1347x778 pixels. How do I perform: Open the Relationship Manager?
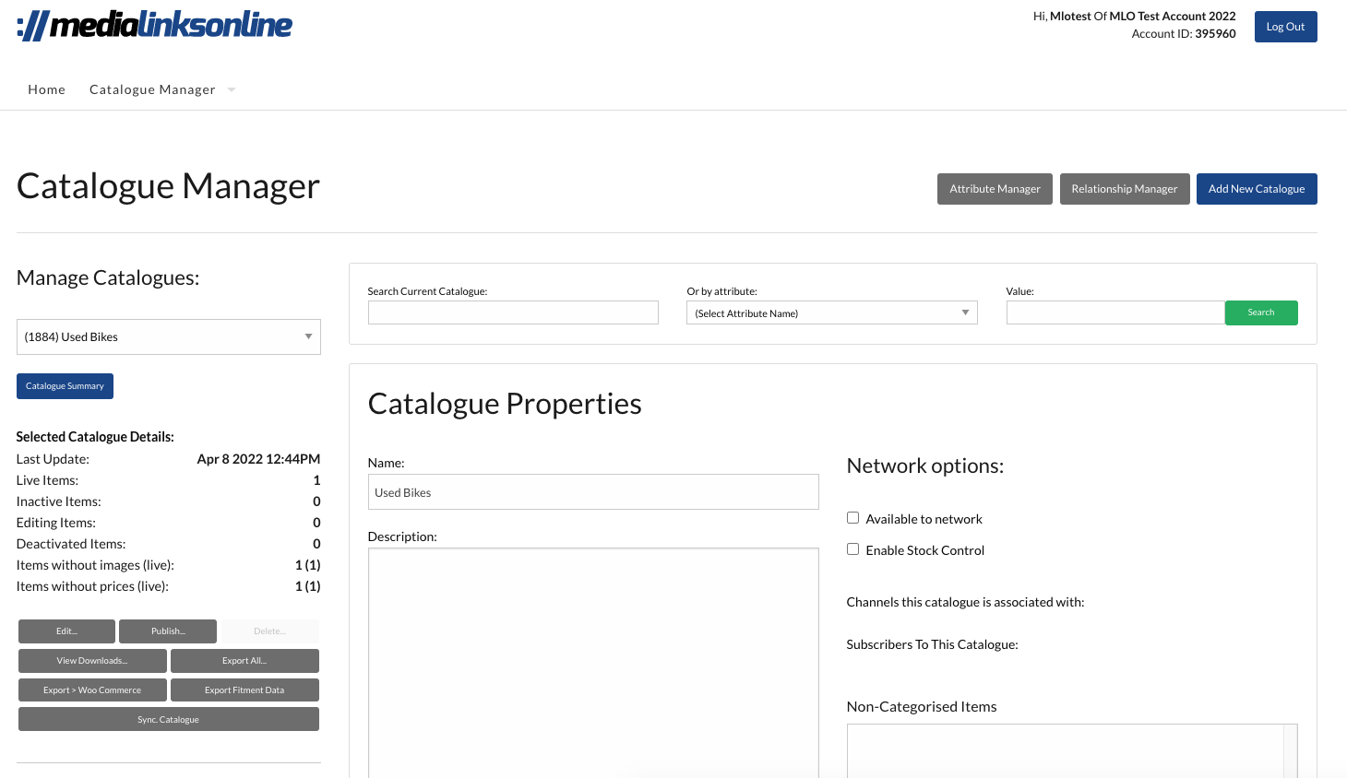[1124, 189]
